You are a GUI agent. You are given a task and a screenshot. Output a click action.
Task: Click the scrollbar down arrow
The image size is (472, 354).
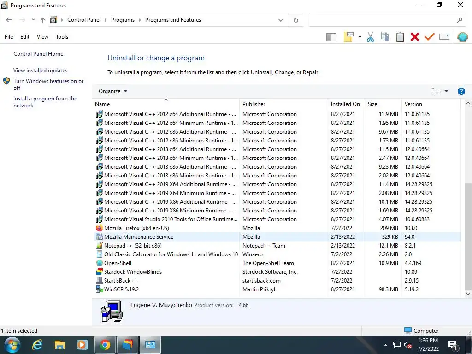pyautogui.click(x=468, y=294)
